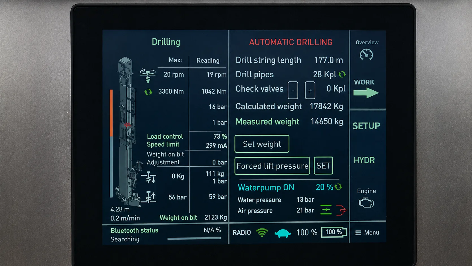Open the Engine icon page
472x266 pixels.
tap(366, 202)
